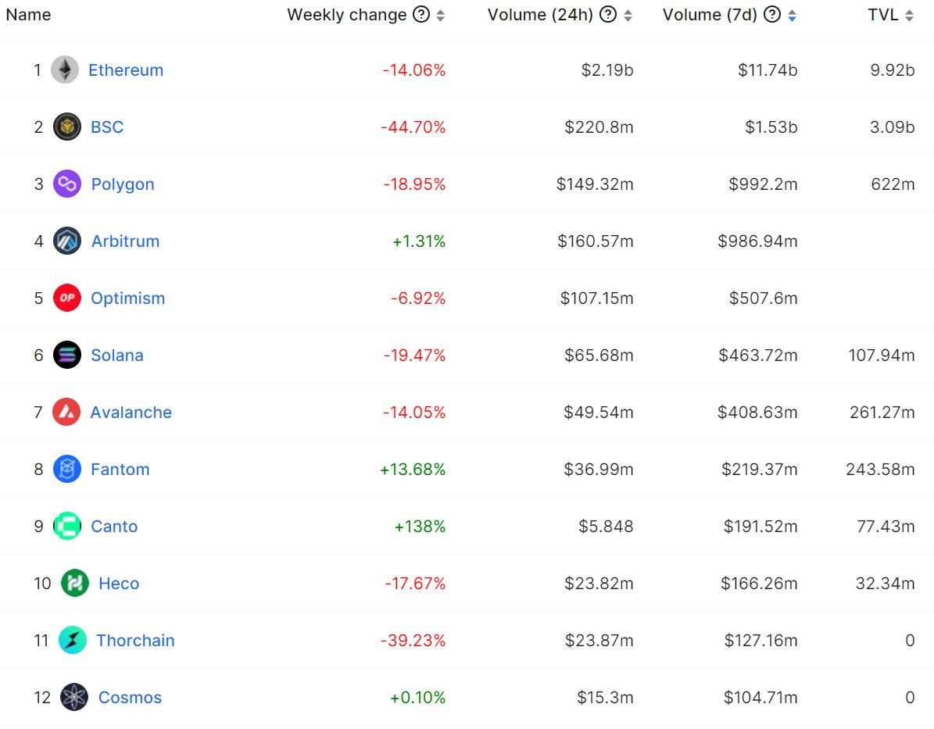Open the Cosmos chain link
Image resolution: width=934 pixels, height=729 pixels.
[130, 698]
